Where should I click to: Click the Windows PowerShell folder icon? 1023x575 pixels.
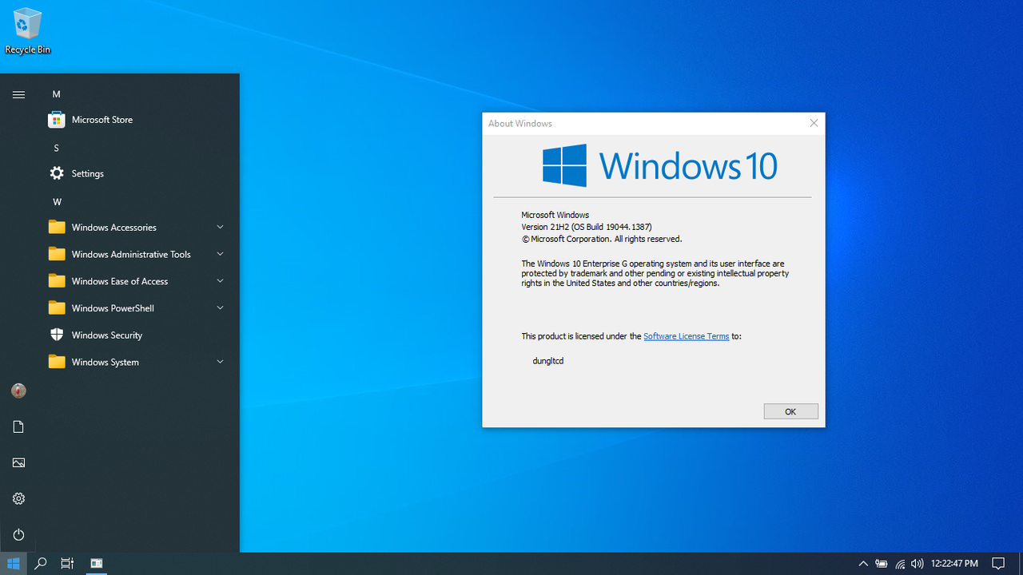[56, 308]
